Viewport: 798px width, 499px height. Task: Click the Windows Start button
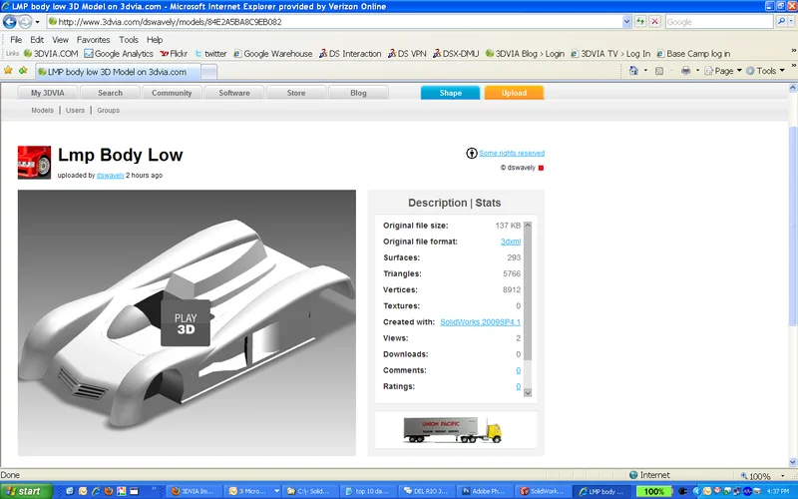pyautogui.click(x=24, y=491)
